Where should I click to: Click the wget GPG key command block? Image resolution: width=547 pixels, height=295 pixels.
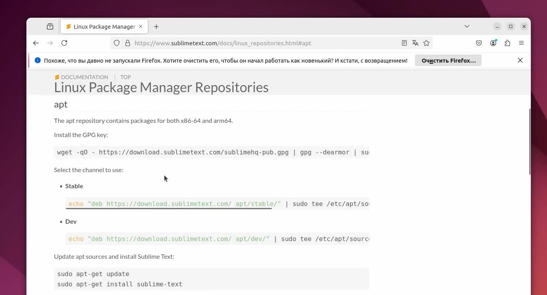coord(212,152)
